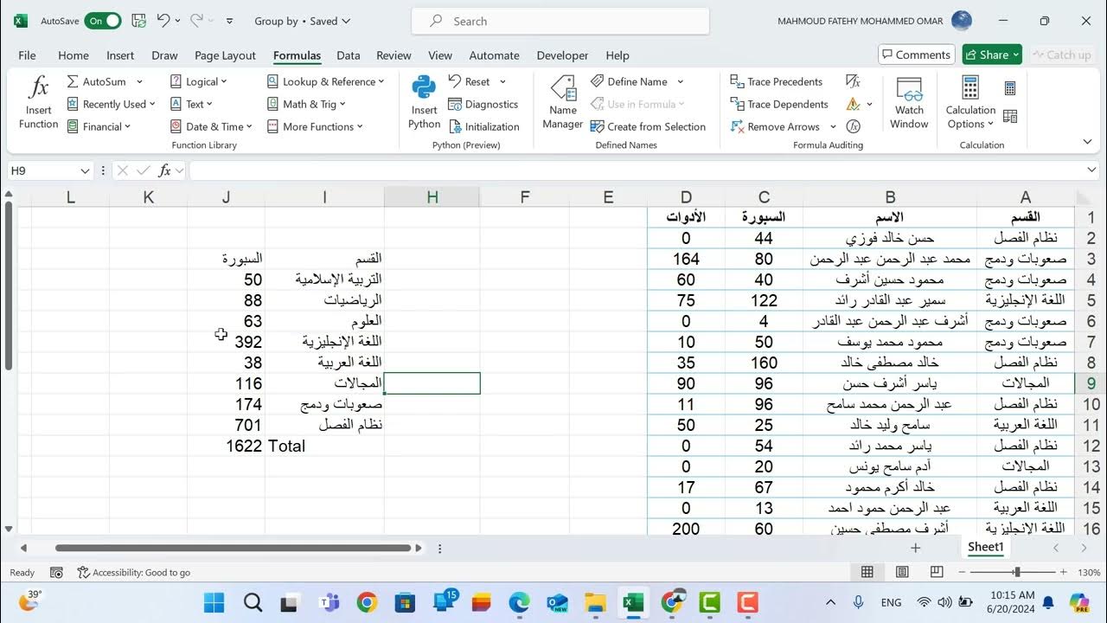Click the Show Formulas icon
This screenshot has width=1107, height=623.
coord(853,81)
